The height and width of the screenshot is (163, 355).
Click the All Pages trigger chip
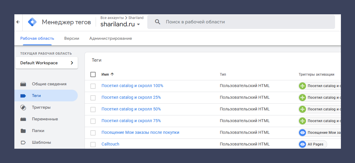click(313, 144)
